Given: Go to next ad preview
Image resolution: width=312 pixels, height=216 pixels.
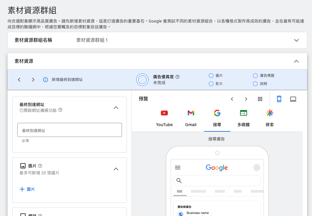Looking at the screenshot, I should tap(246, 99).
